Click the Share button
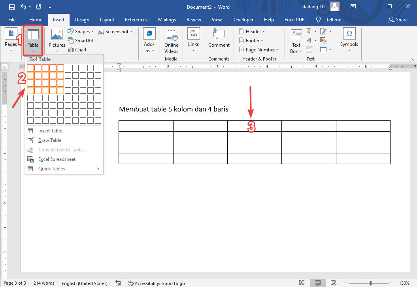 coord(398,20)
